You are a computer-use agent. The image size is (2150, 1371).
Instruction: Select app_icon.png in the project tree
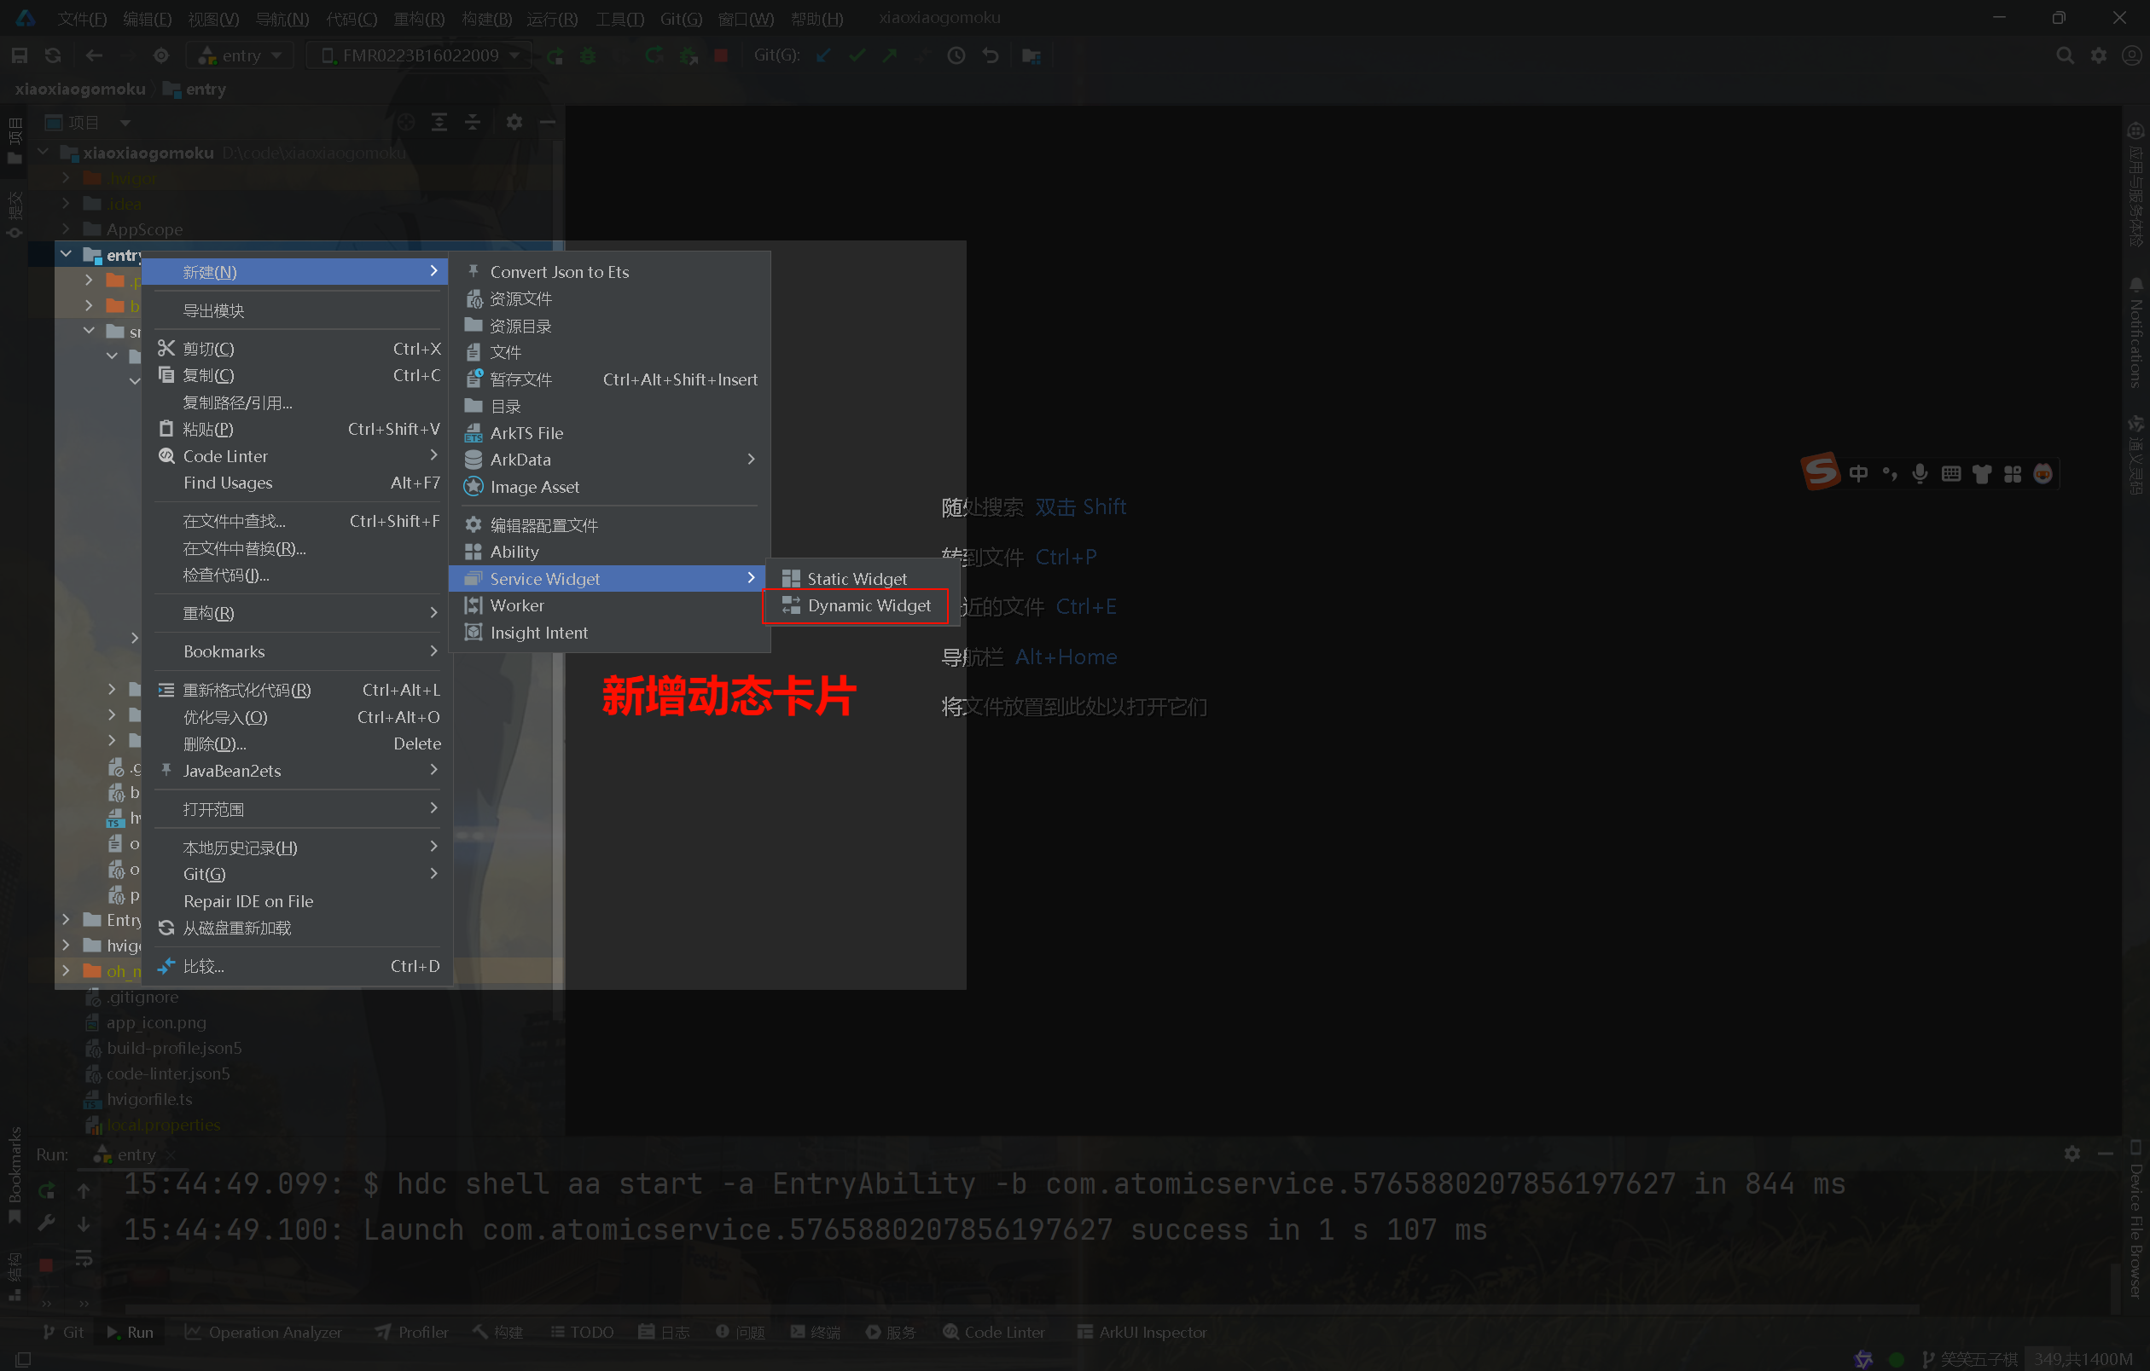(x=156, y=1022)
